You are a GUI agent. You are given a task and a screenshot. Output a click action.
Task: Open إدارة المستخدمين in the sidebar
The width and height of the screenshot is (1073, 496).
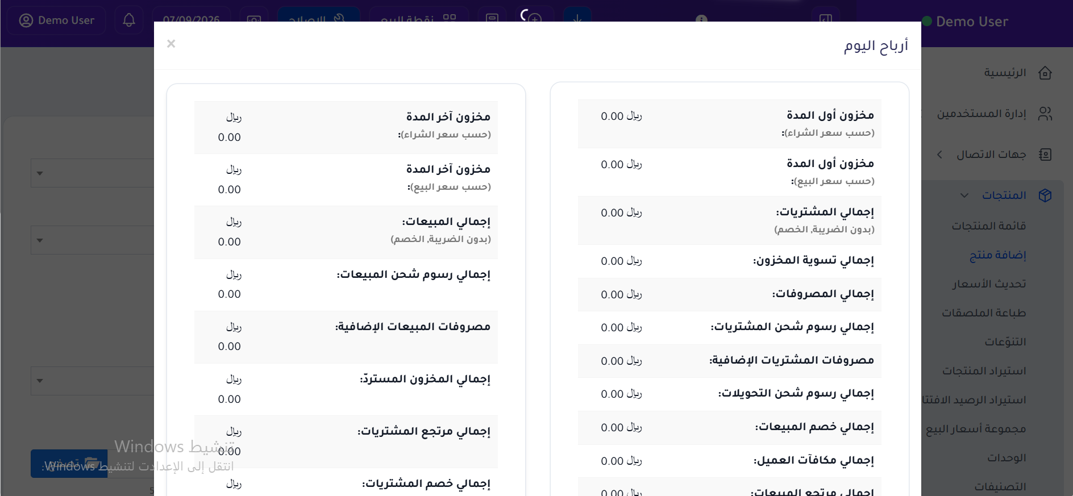click(981, 114)
